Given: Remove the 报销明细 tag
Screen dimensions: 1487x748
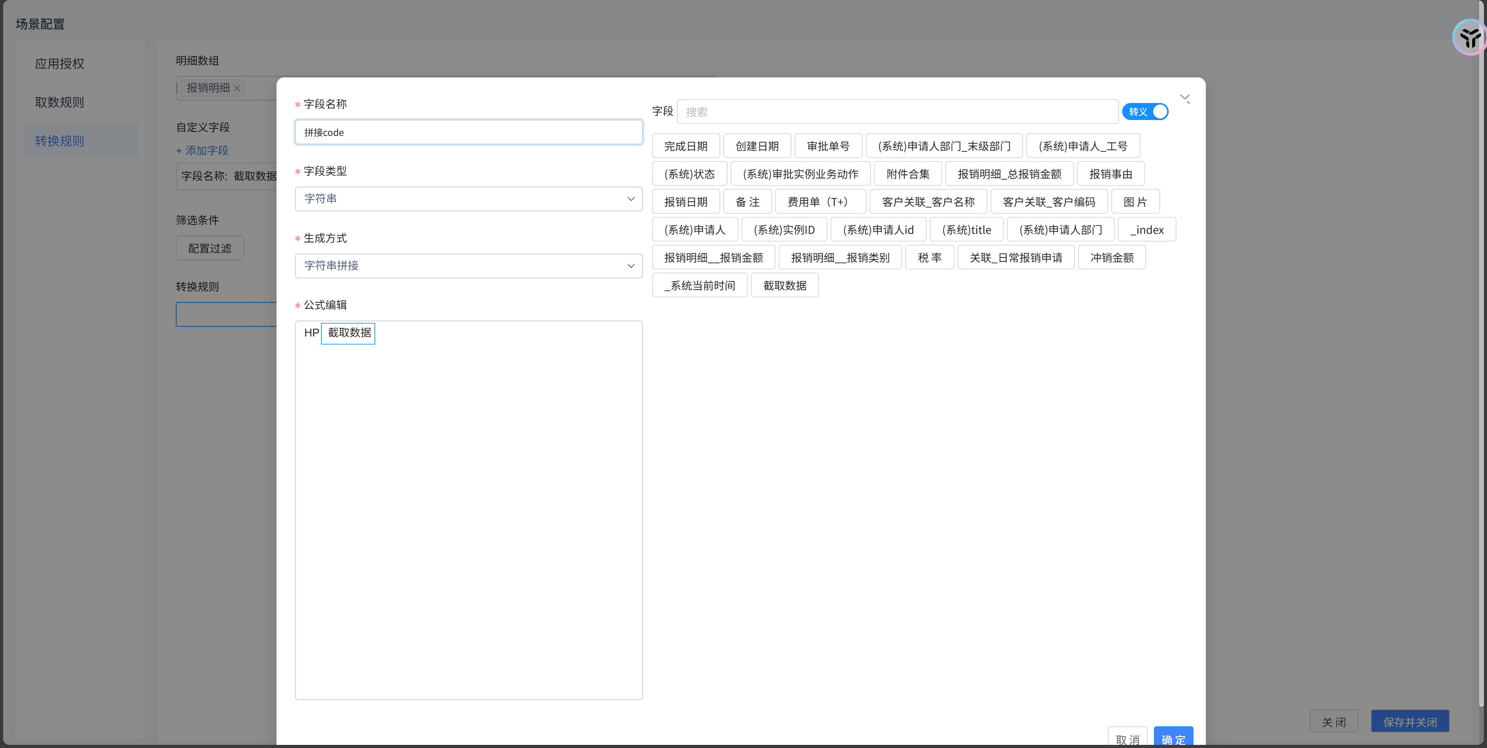Looking at the screenshot, I should 237,88.
